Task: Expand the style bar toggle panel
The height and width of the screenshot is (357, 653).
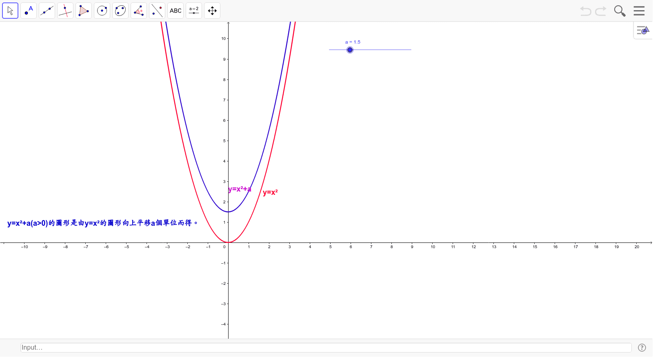Action: pyautogui.click(x=643, y=31)
